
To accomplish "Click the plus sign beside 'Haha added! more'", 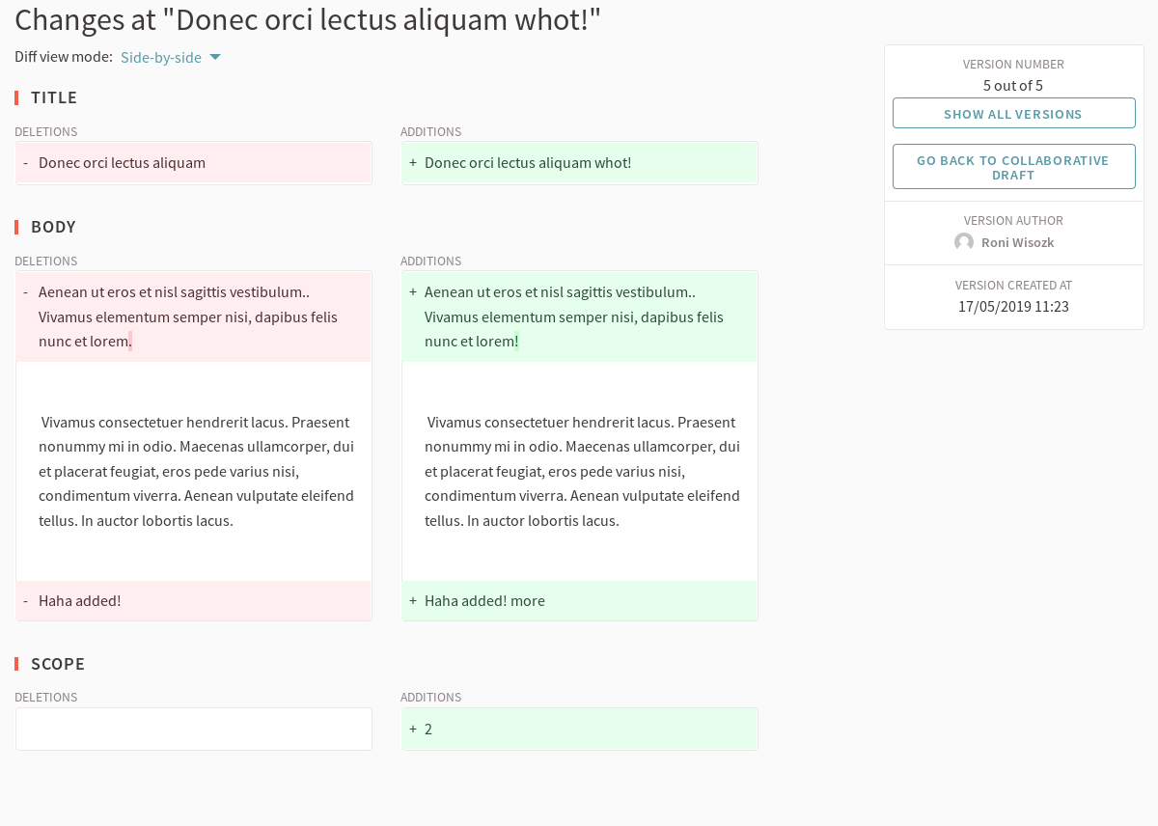I will pos(412,600).
